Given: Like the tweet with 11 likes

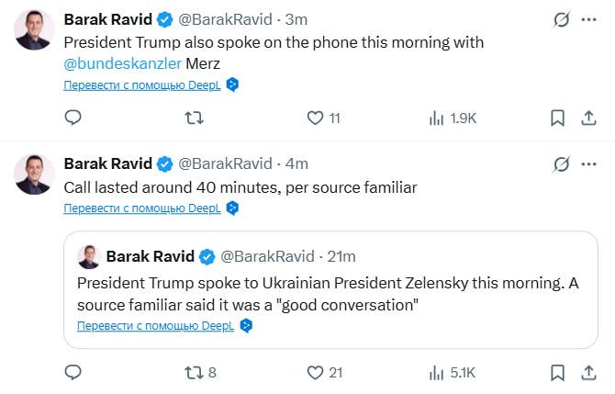Looking at the screenshot, I should coord(316,118).
